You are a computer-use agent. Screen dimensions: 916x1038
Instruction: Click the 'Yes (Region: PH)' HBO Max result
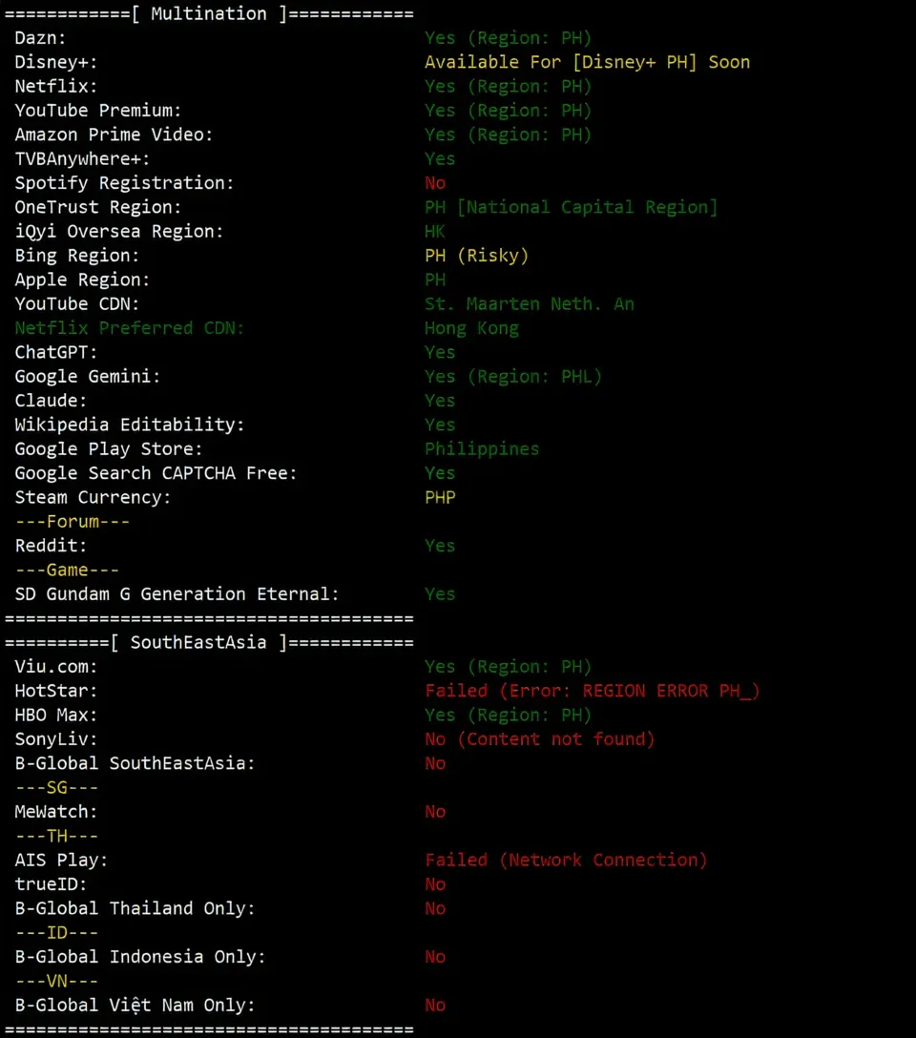pyautogui.click(x=508, y=715)
